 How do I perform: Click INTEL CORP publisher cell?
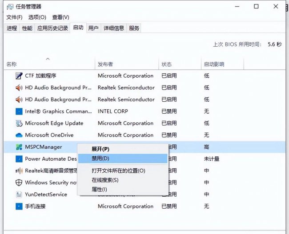click(x=113, y=111)
